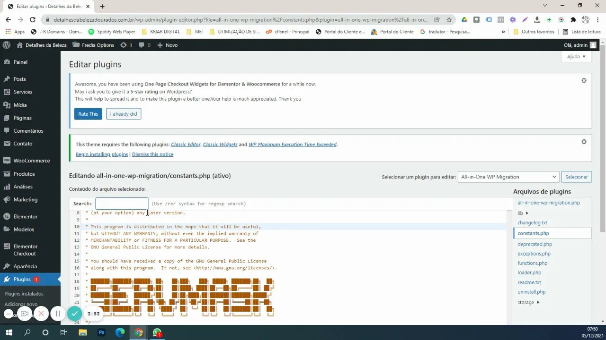Open the Painel sidebar menu item
This screenshot has height=340, width=606.
[20, 62]
